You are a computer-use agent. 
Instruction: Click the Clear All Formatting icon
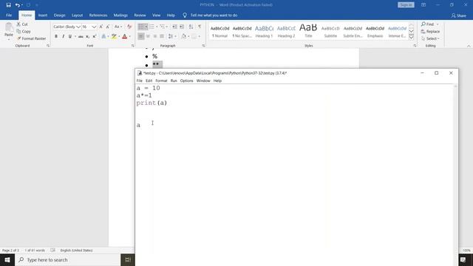point(129,27)
